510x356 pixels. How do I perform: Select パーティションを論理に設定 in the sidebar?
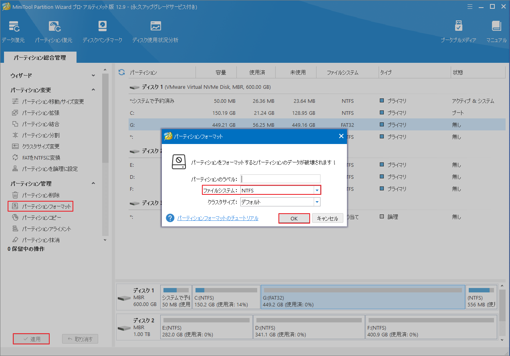44,169
